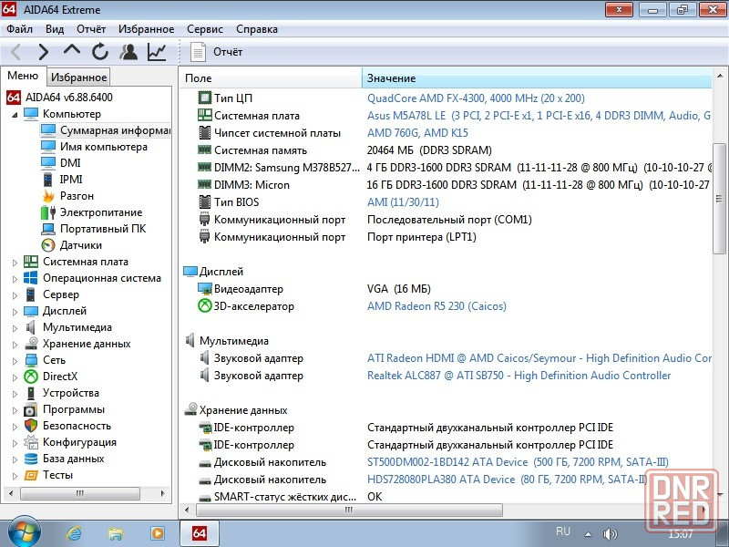Collapse the Компьютер tree node

pos(15,115)
